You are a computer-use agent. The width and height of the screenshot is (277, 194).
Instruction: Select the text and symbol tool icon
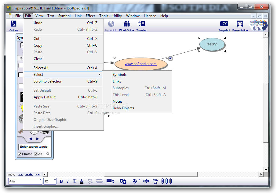(123, 181)
